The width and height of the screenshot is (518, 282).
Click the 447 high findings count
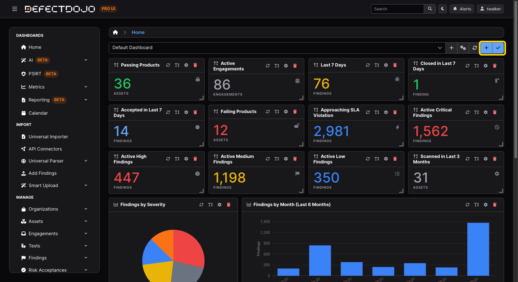(127, 178)
